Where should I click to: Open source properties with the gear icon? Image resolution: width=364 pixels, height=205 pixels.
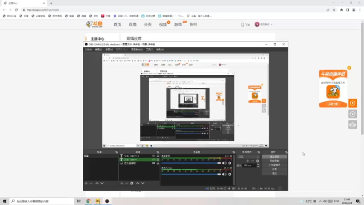point(131,183)
